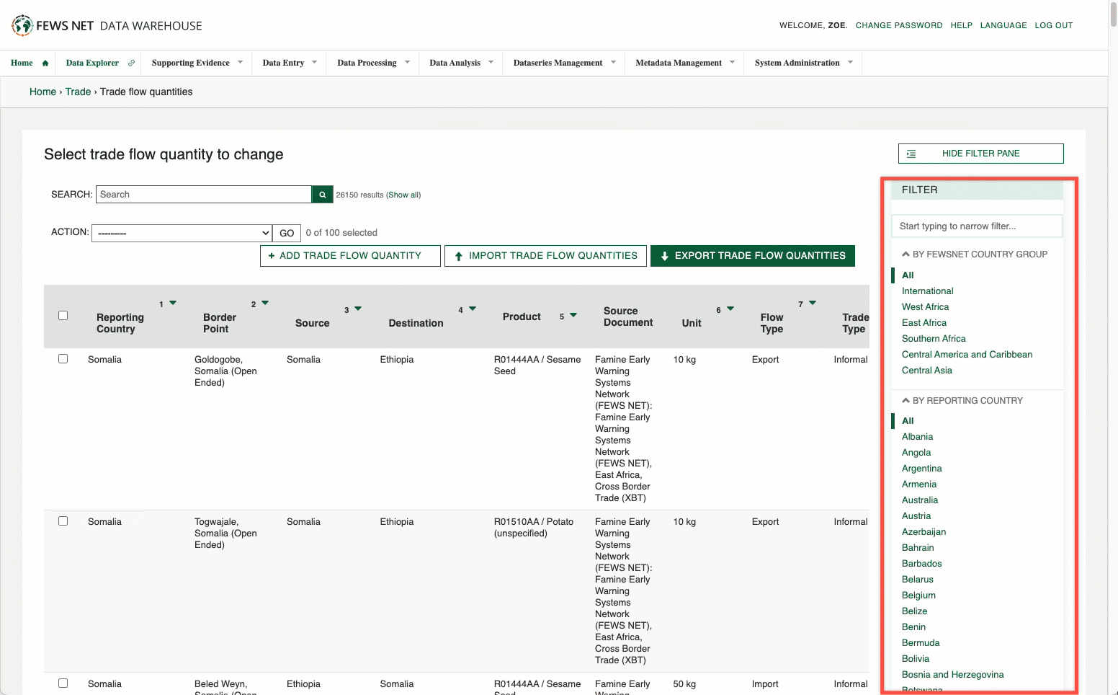The image size is (1118, 695).
Task: Collapse the By FEWSNET Country Group section
Action: (906, 254)
